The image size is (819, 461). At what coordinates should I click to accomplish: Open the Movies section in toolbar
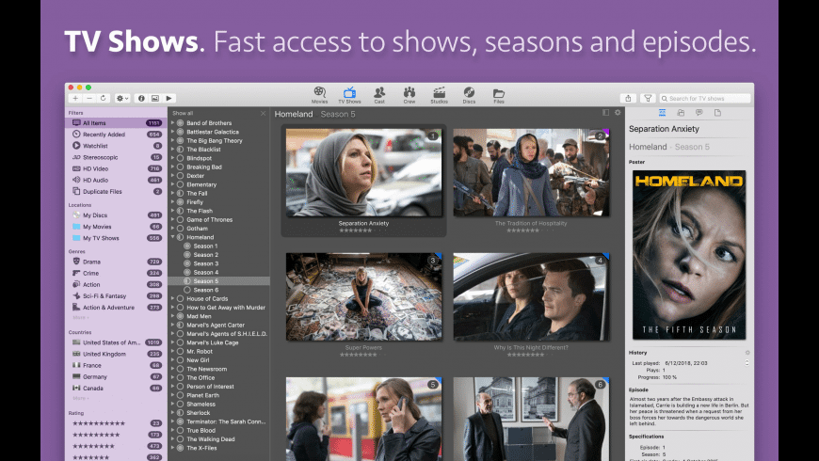click(x=319, y=94)
